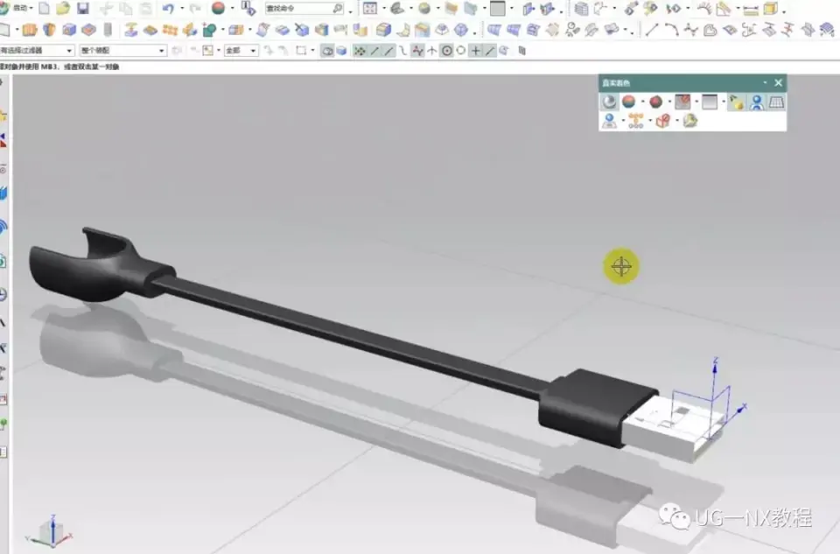Select the arc curve tool in toolbar
Viewport: 840px width, 554px height.
point(671,30)
